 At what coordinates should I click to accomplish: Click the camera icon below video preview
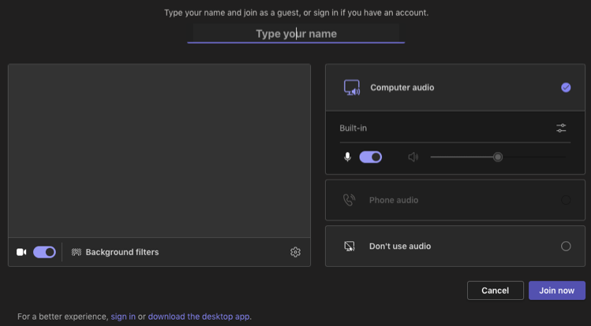point(21,252)
